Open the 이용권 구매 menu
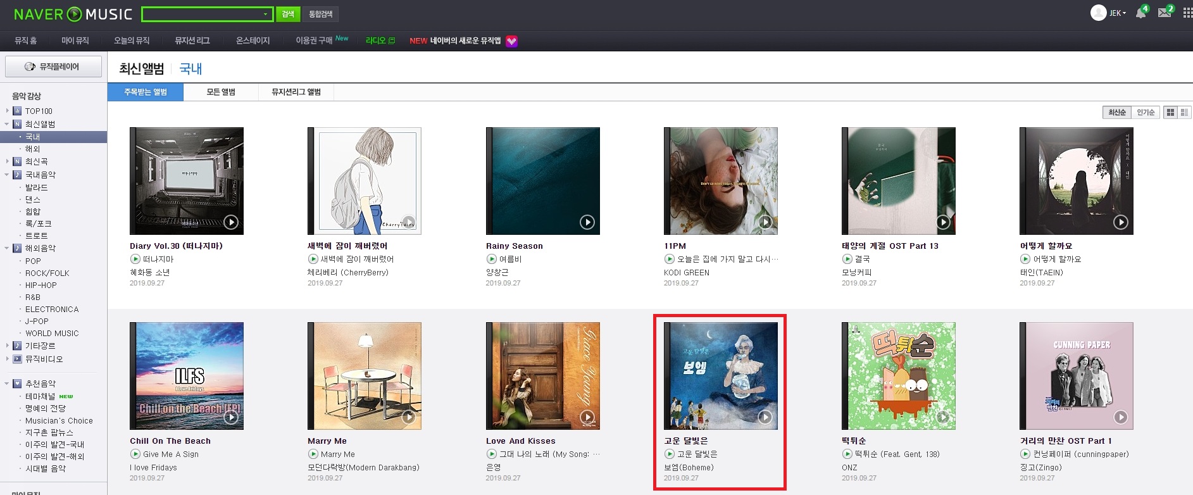The width and height of the screenshot is (1193, 495). click(314, 41)
